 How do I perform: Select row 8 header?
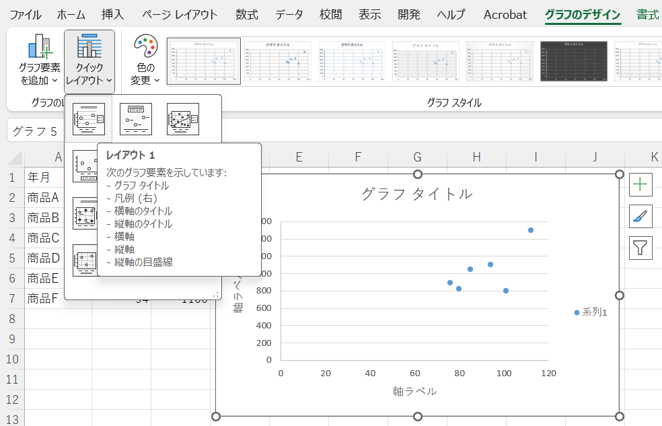click(12, 319)
